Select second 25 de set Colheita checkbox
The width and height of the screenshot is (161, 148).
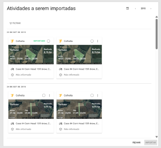92,41
